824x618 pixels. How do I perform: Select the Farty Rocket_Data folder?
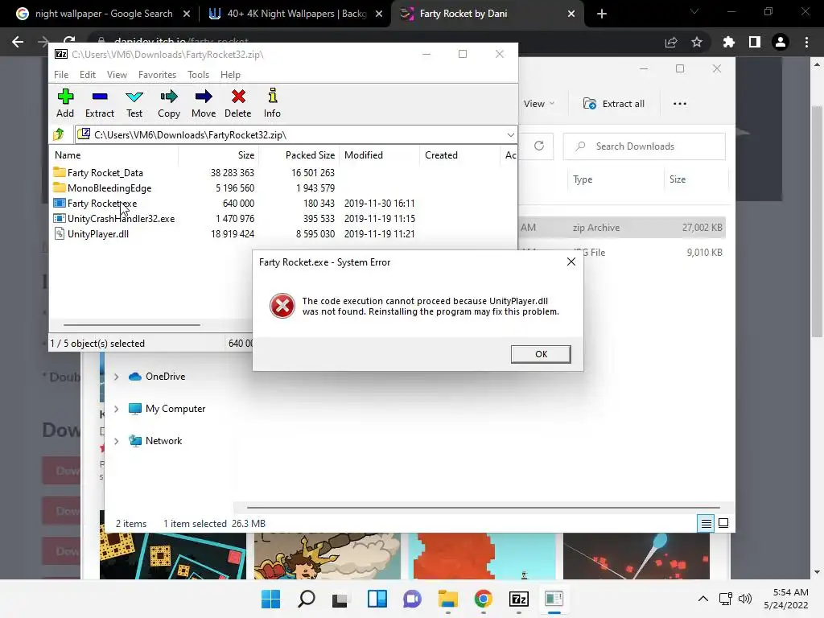click(105, 173)
